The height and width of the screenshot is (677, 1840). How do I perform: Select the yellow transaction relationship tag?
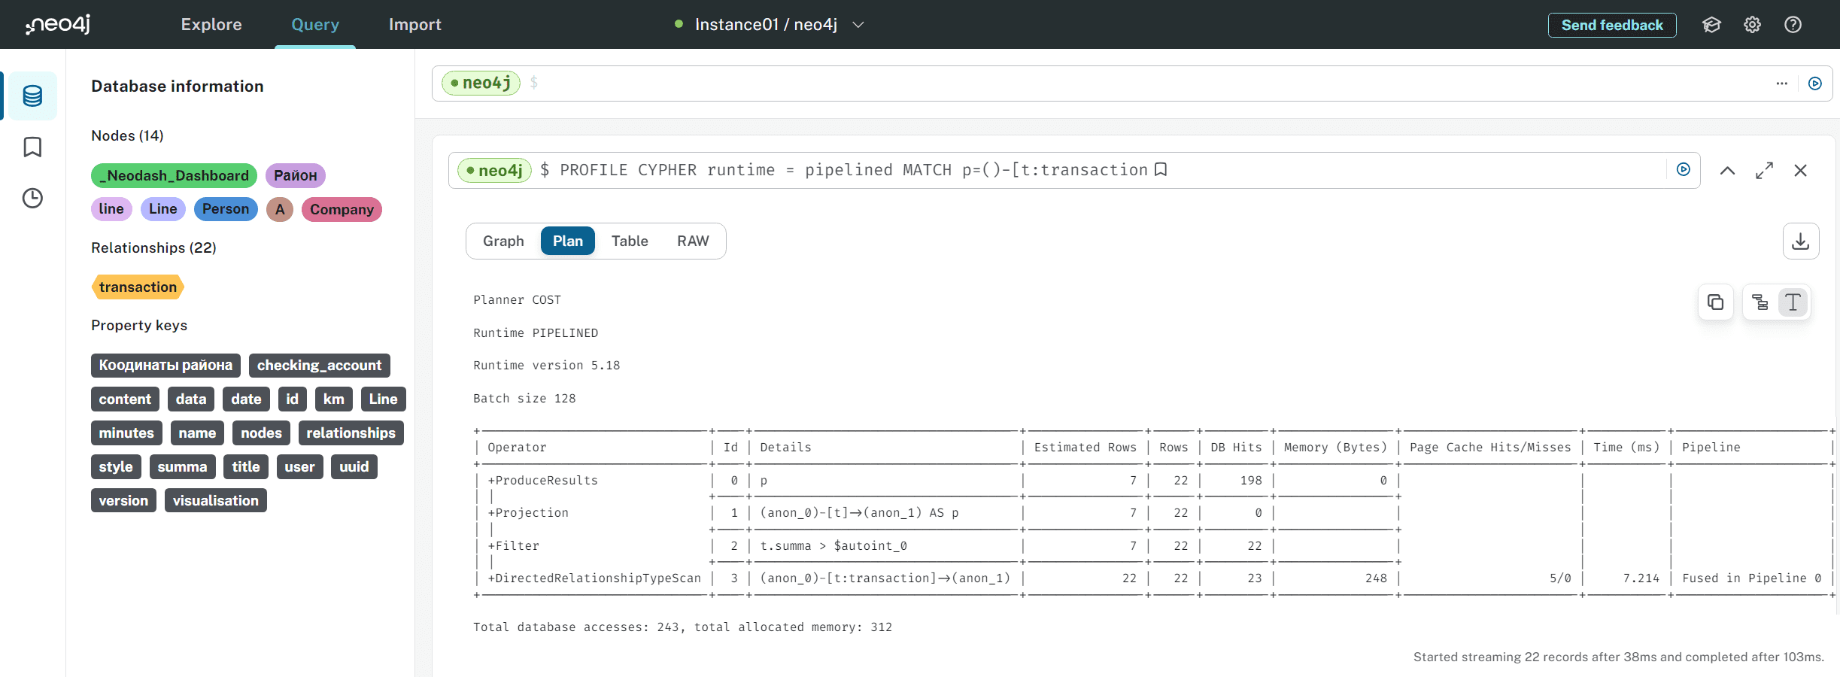point(138,287)
